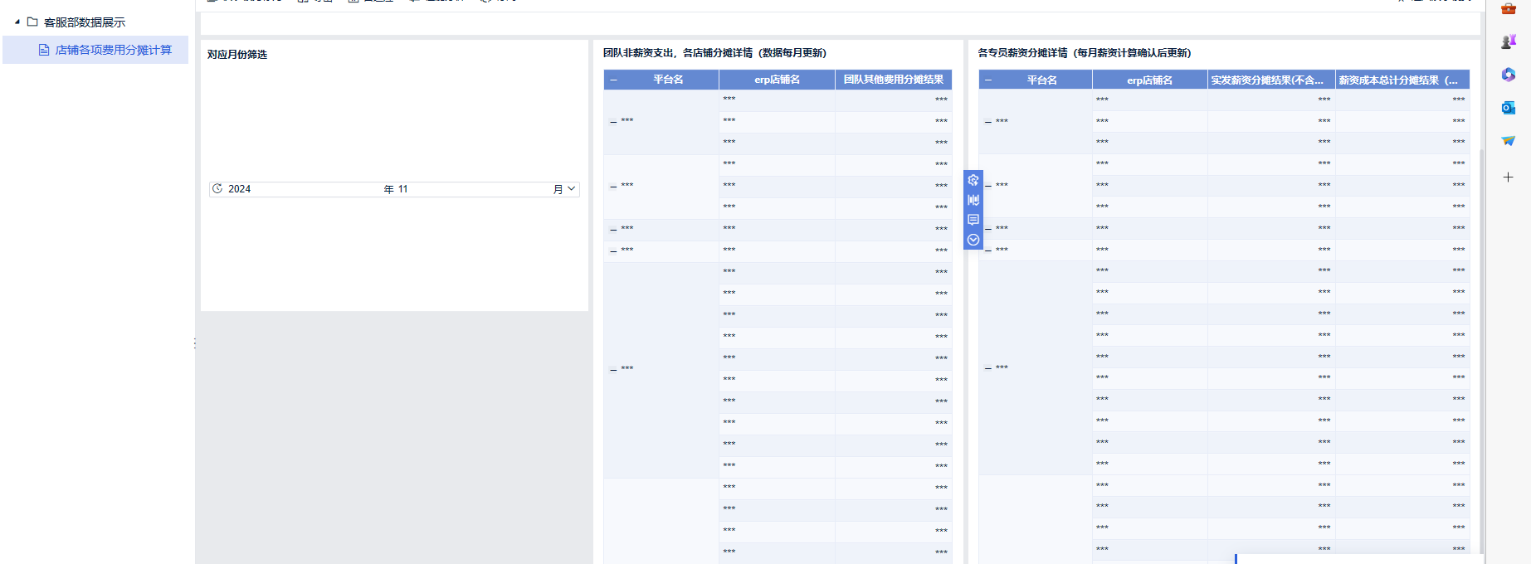Viewport: 1531px width, 564px height.
Task: Click 平台名 column header in 团队非薪资支出 table
Action: click(668, 80)
